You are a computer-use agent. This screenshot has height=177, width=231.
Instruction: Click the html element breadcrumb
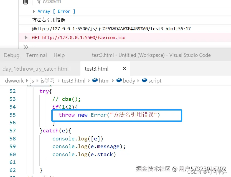pyautogui.click(x=104, y=81)
